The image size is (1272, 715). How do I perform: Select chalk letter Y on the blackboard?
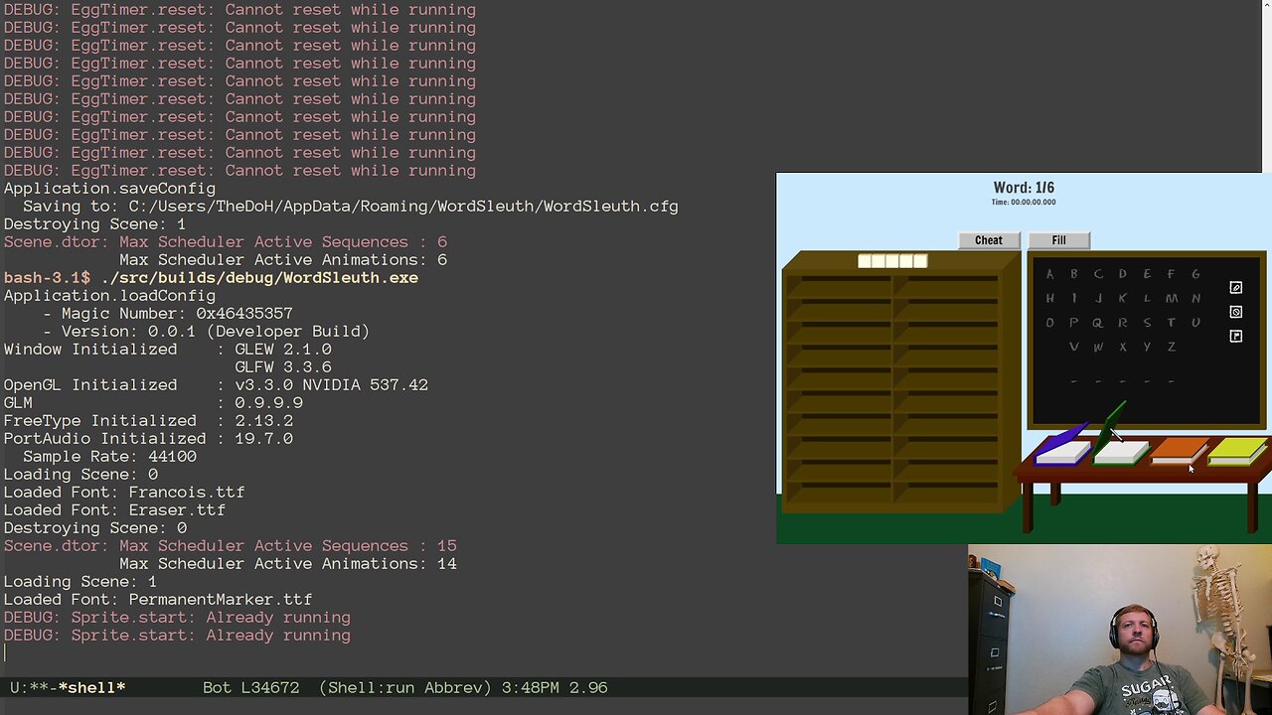pos(1147,347)
